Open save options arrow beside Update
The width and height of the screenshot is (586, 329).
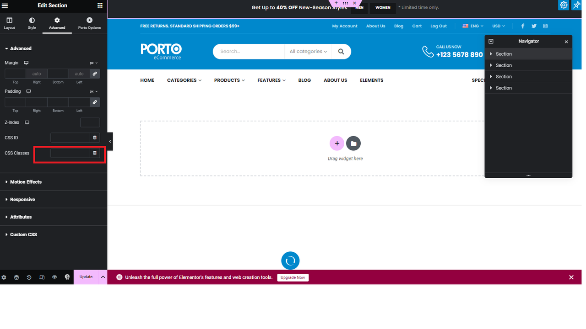(103, 277)
